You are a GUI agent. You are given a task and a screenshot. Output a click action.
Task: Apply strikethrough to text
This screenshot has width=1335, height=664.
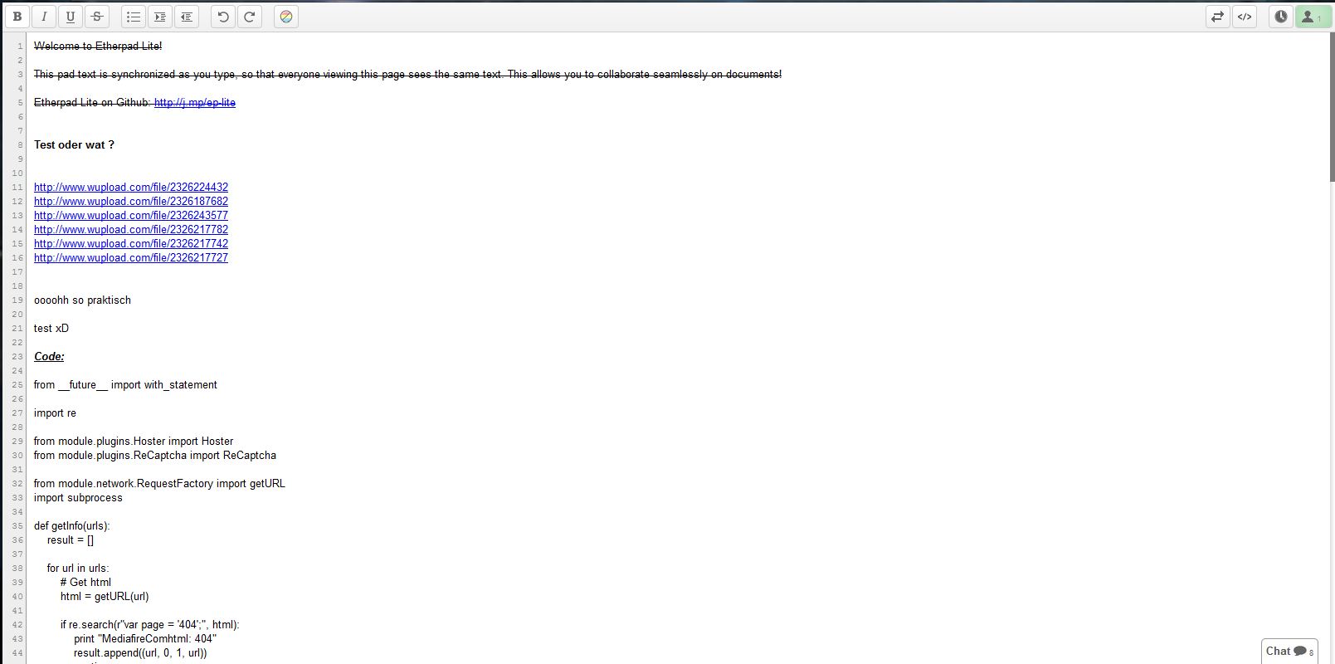(x=97, y=17)
